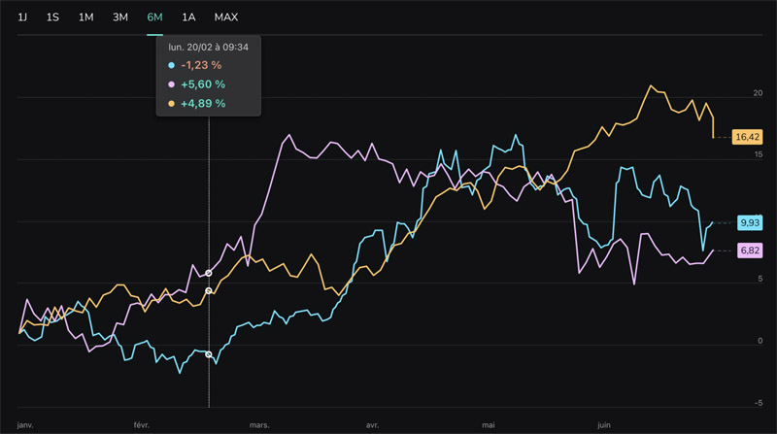Screen dimensions: 777x434
Task: Choose the 6M time range tab
Action: [x=154, y=17]
